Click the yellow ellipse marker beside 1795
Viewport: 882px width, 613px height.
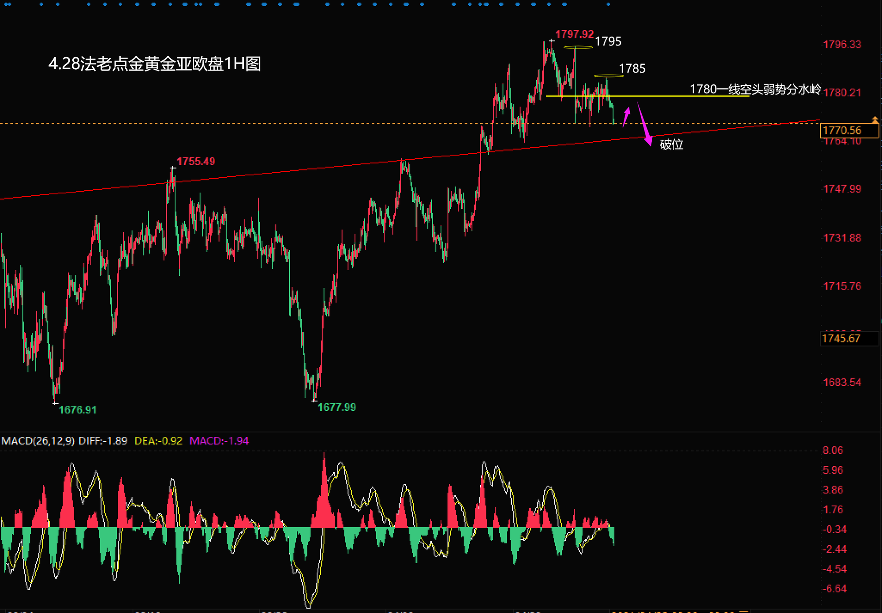[578, 47]
